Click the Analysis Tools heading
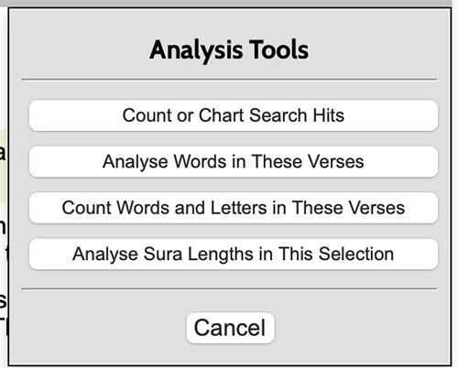The image size is (458, 368). pyautogui.click(x=229, y=50)
